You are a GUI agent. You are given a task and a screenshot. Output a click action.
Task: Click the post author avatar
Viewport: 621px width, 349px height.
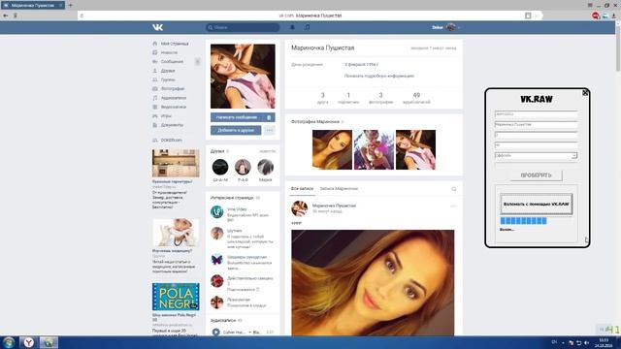pyautogui.click(x=300, y=208)
